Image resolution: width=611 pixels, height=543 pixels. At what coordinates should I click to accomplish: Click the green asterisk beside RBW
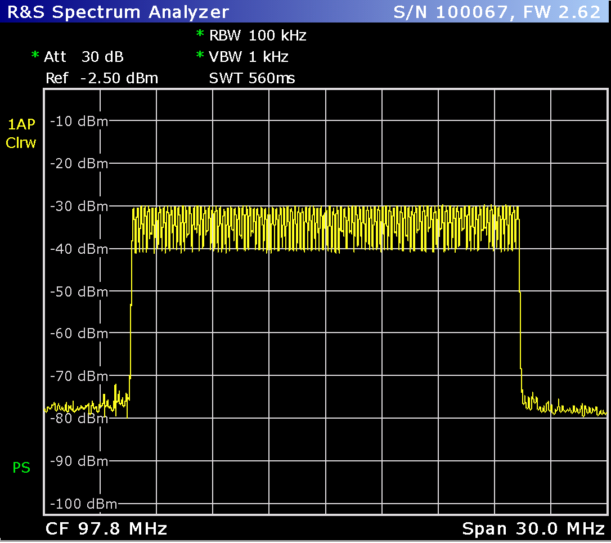point(200,34)
